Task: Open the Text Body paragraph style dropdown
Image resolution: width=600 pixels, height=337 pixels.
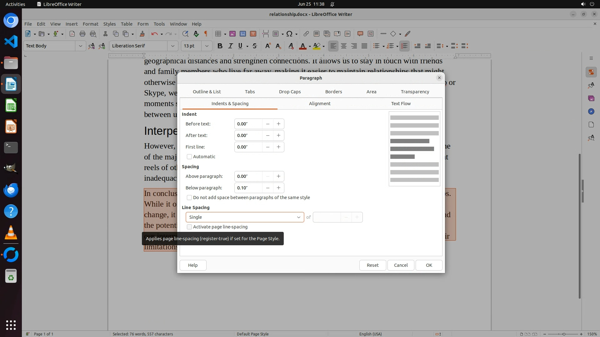Action: (x=80, y=46)
